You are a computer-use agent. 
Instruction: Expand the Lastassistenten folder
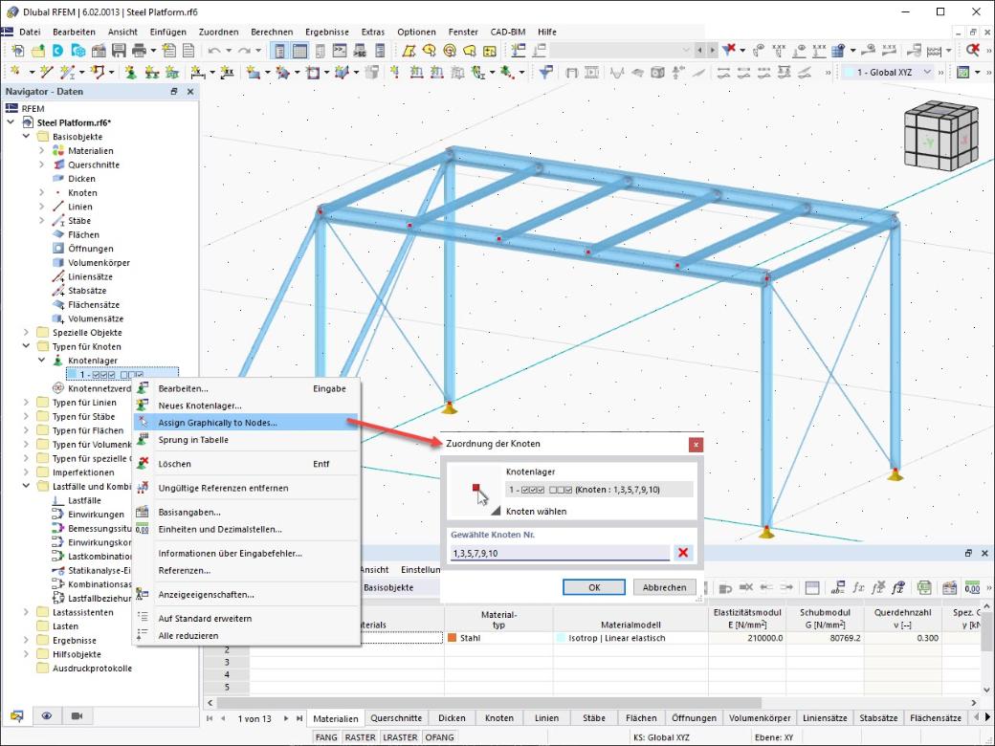coord(26,612)
